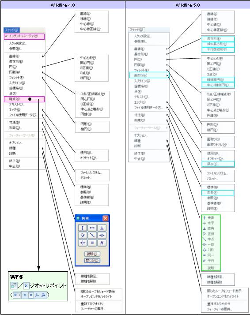Click the point icon beside ジオメトリポイント label
This screenshot has width=250, height=315.
26,285
